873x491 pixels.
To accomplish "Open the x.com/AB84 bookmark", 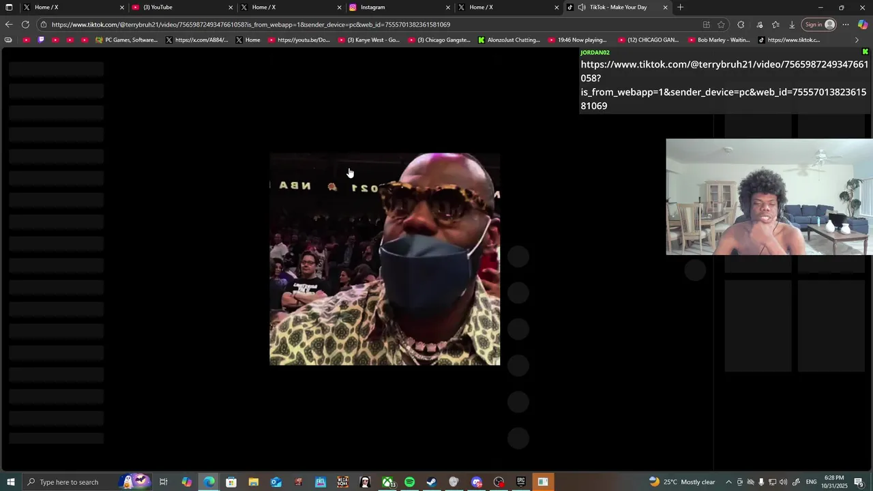I will (197, 40).
